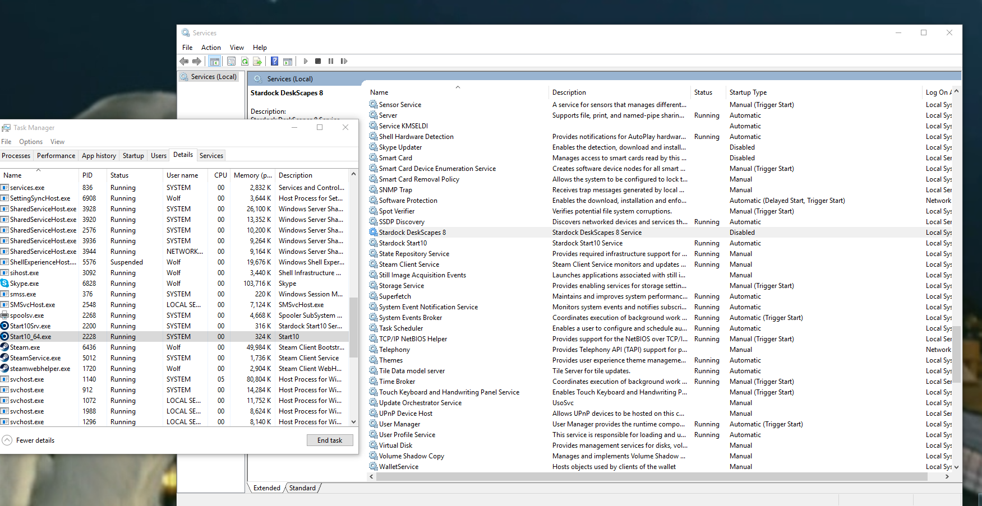Screen dimensions: 982x506
Task: Click the Steam.exe process icon
Action: click(4, 347)
